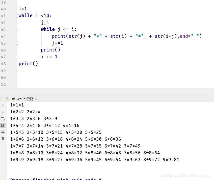Viewport: 214px width, 180px height.
Task: Click line number 40 in gutter
Action: [3, 9]
